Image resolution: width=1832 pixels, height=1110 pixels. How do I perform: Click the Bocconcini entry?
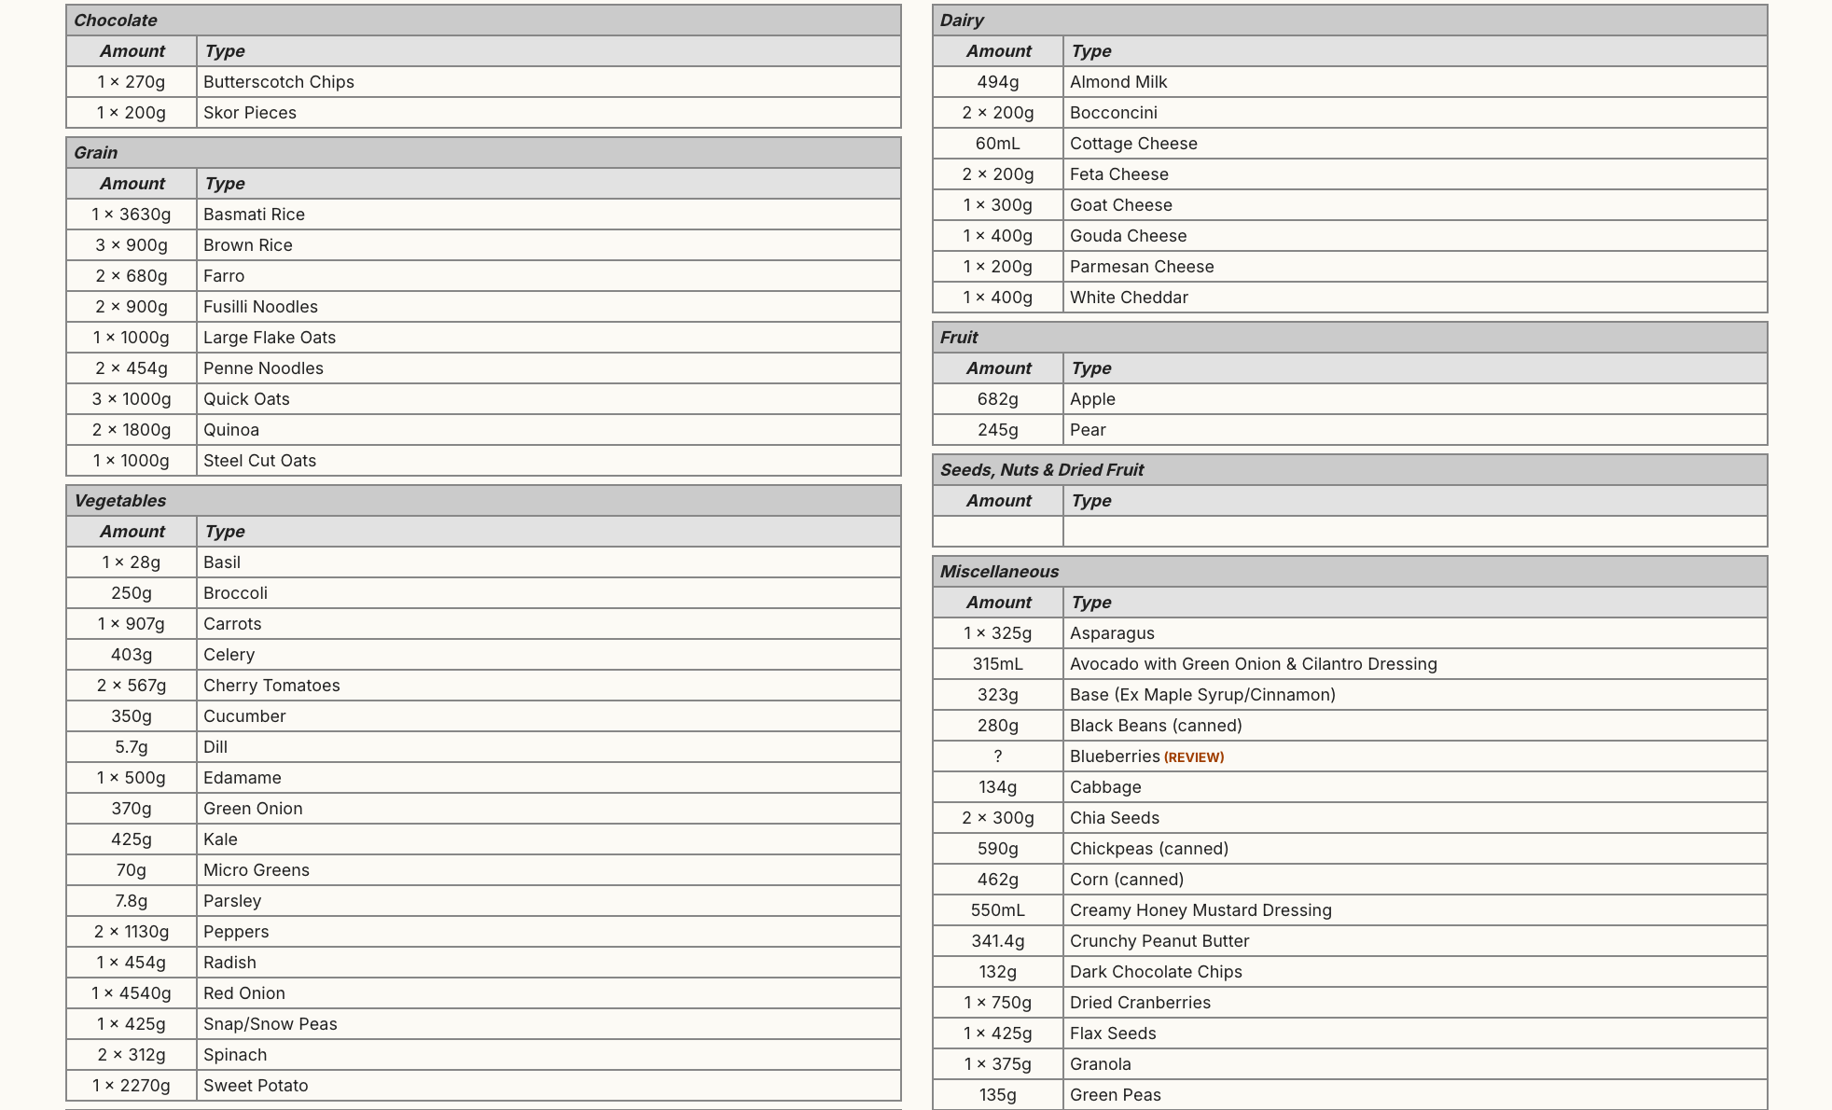1350,113
